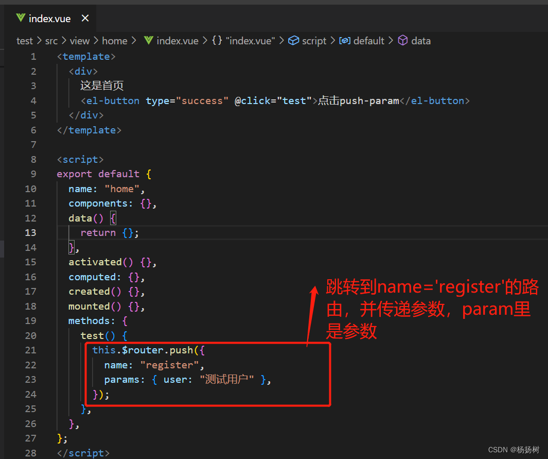Click the text 这是首页 on line 3

pyautogui.click(x=102, y=86)
